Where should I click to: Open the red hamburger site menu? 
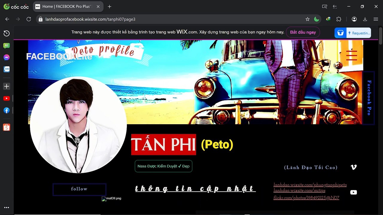(x=352, y=55)
